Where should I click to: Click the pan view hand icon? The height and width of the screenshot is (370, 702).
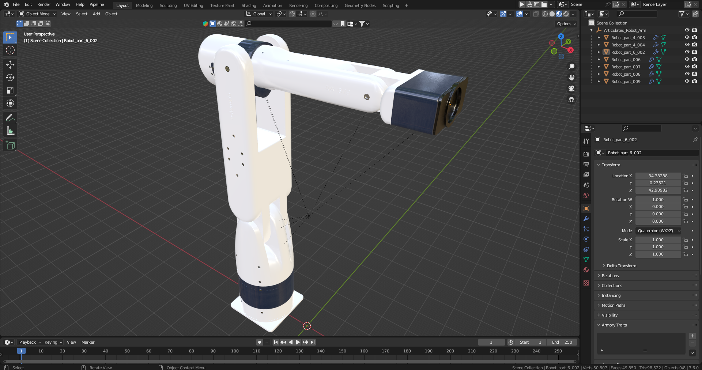click(x=571, y=78)
